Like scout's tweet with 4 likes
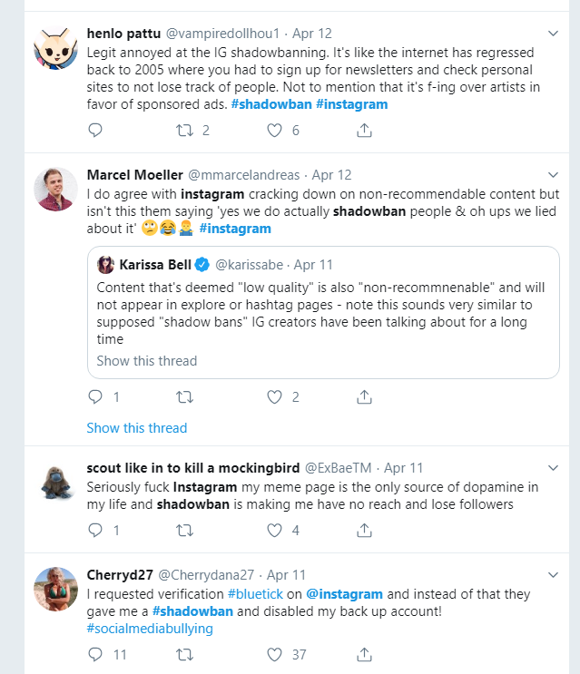The width and height of the screenshot is (580, 674). click(x=276, y=530)
